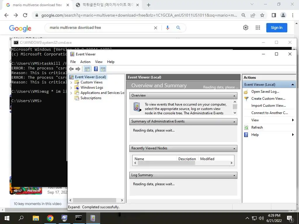Select the Subscriptions icon in the tree

pyautogui.click(x=77, y=98)
